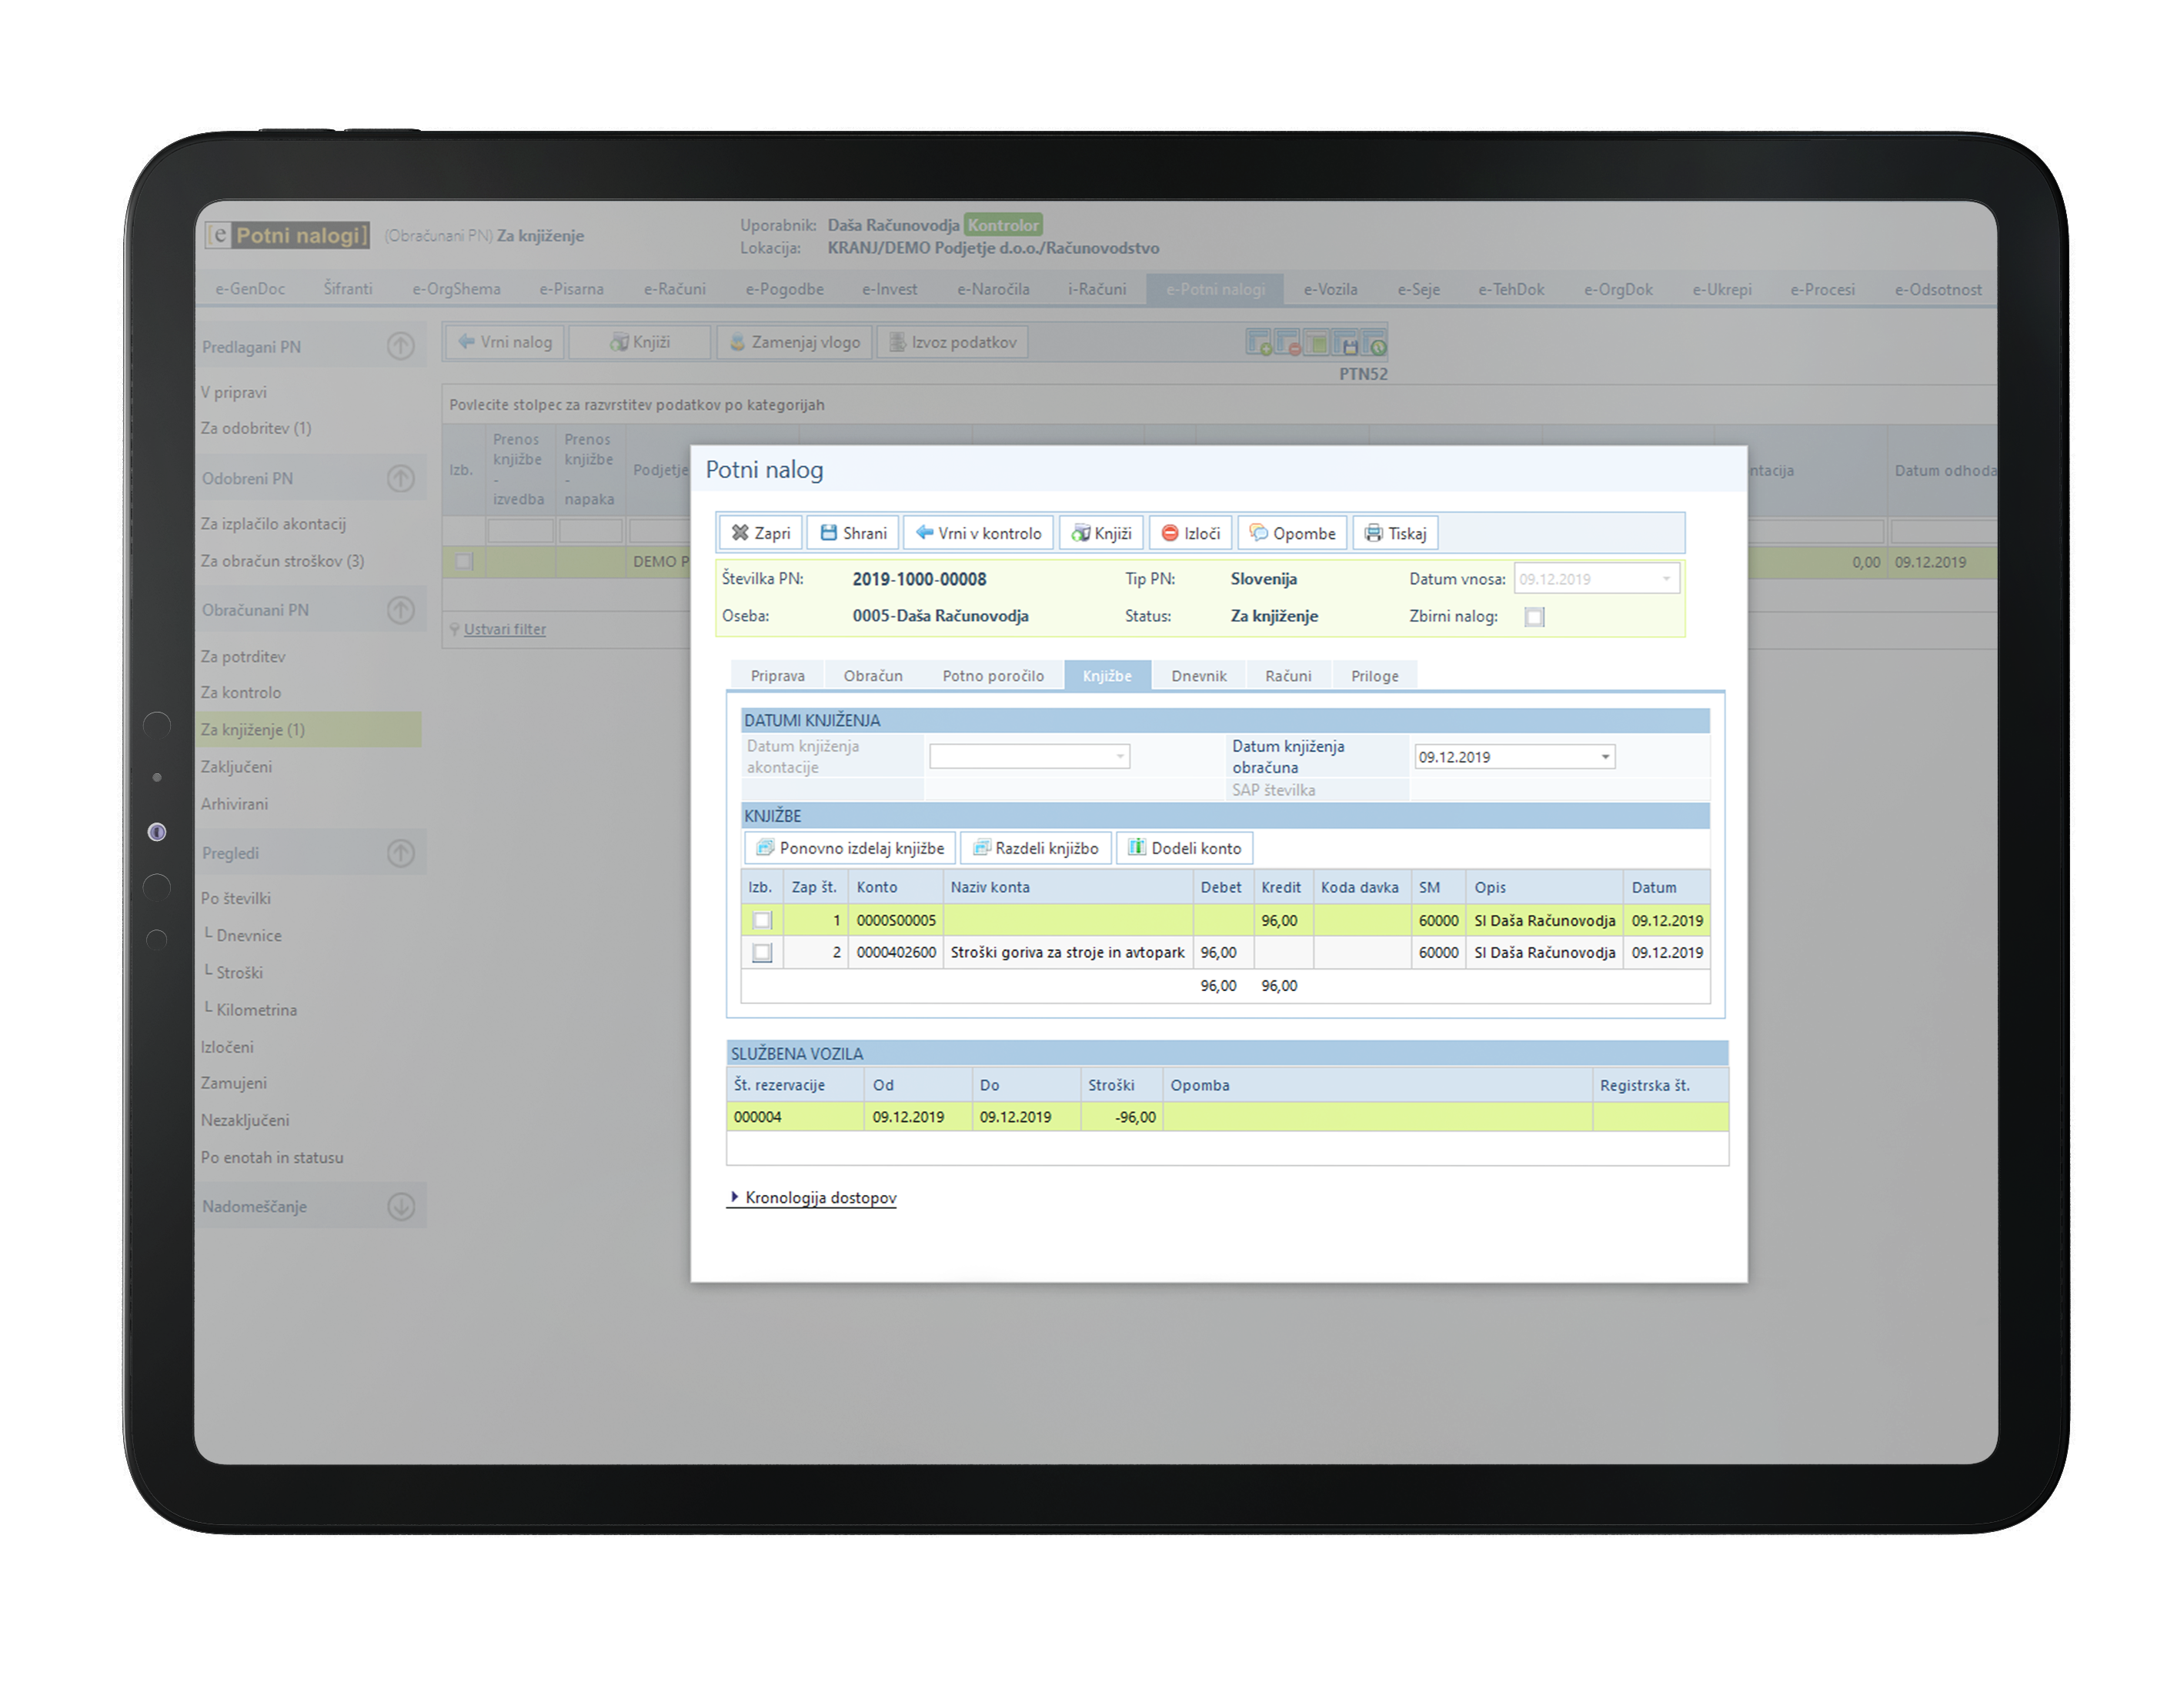Open the e-GenDoc module menu
2184x1699 pixels.
[250, 289]
